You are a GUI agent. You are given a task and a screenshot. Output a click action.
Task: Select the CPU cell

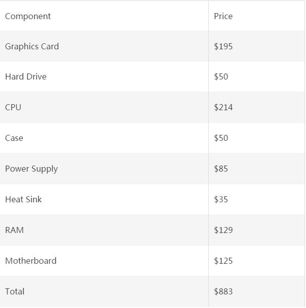coord(13,107)
